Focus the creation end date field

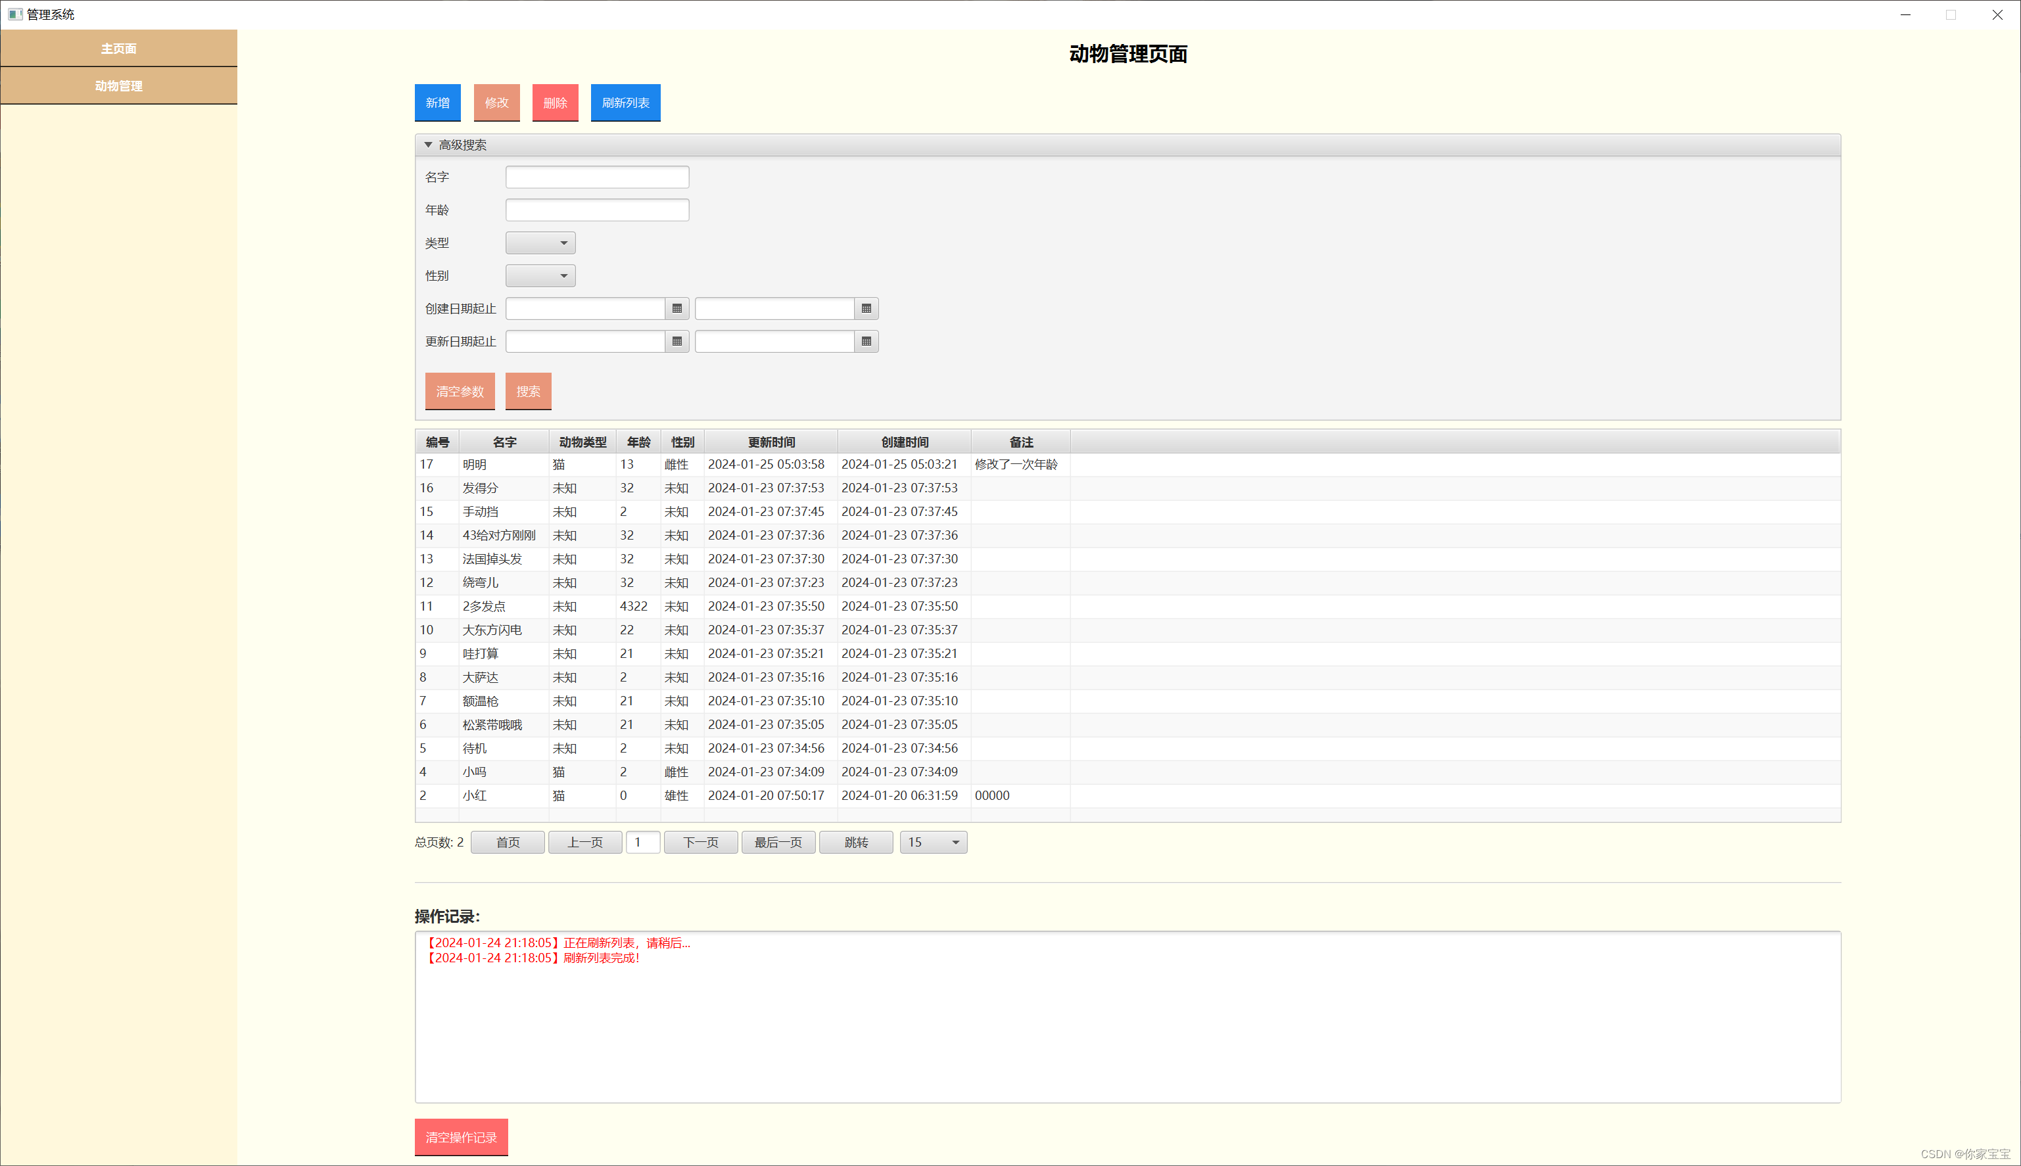pos(774,308)
